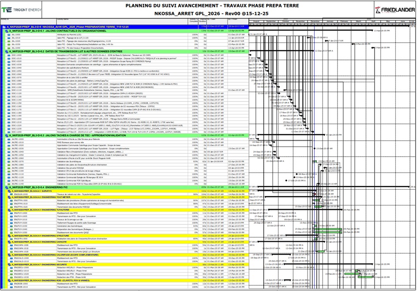Select activity ID ENGTTM-1010
This screenshot has height=292, width=417.
20,204
